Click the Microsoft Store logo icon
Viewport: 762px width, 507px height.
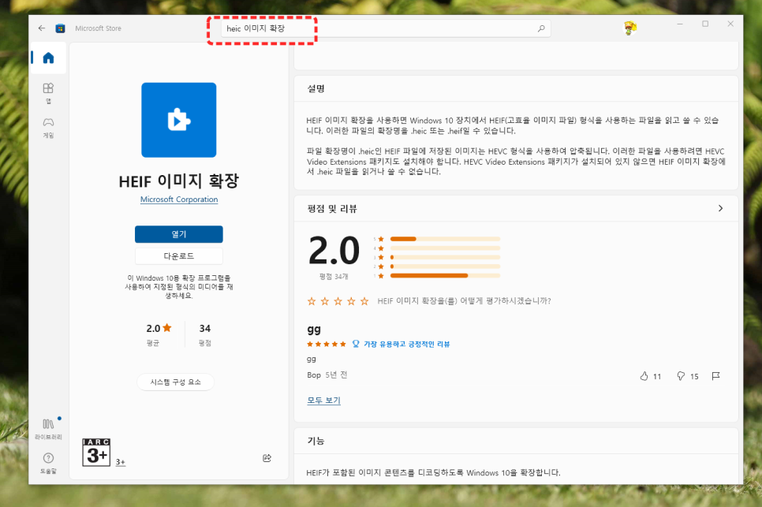tap(60, 28)
